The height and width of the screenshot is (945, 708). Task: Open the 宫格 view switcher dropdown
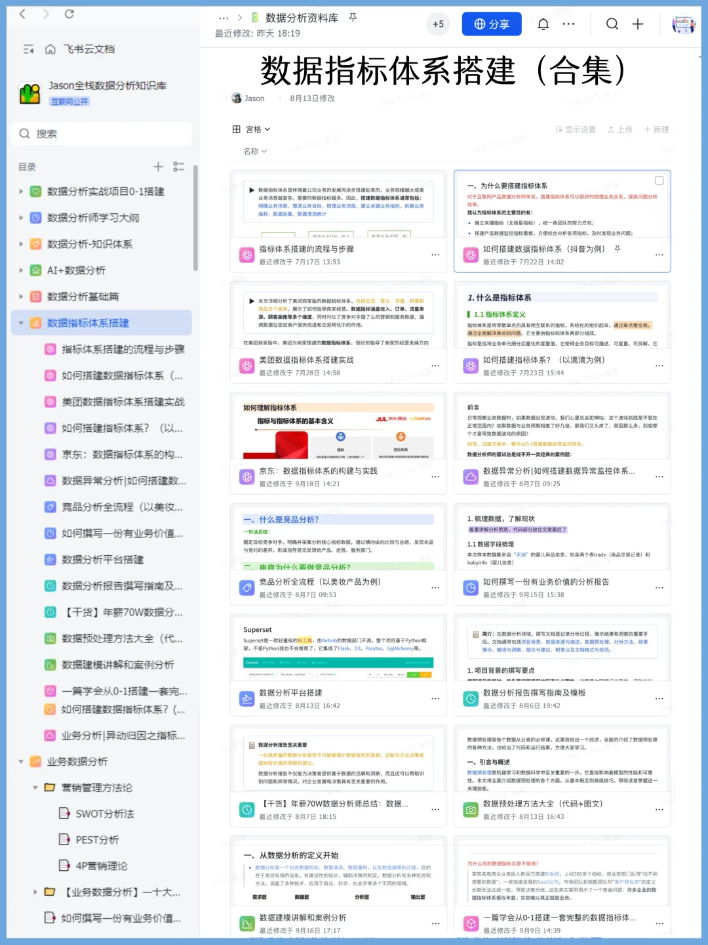[x=250, y=129]
